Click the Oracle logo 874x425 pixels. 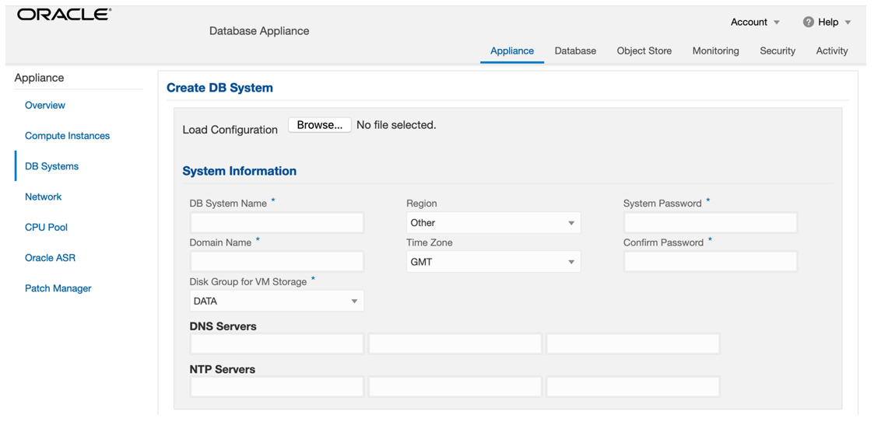pyautogui.click(x=65, y=15)
